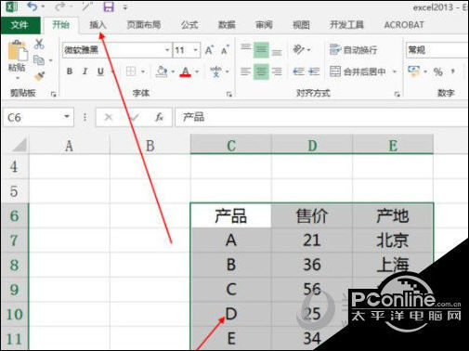Image resolution: width=469 pixels, height=351 pixels.
Task: Open the Borders dropdown arrow
Action: click(143, 71)
